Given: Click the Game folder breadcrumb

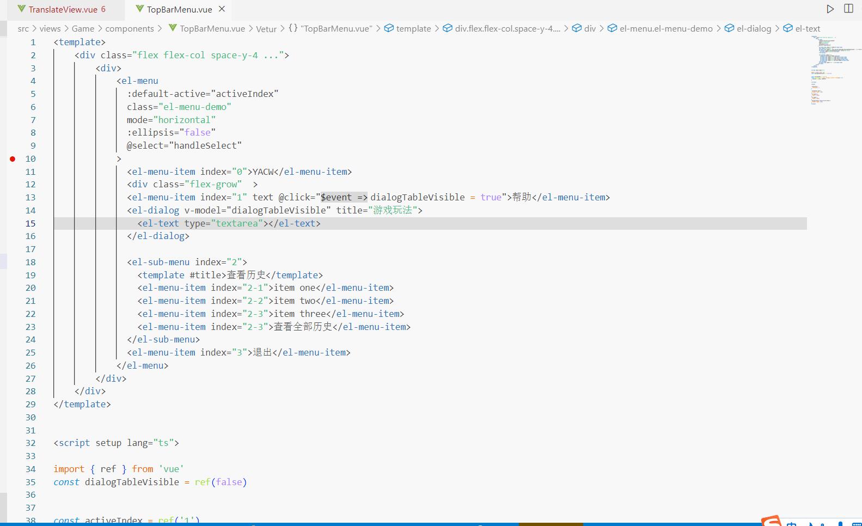Looking at the screenshot, I should pyautogui.click(x=83, y=28).
